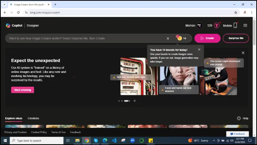Viewport: 257px width, 145px height.
Task: Click the Create button
Action: point(207,38)
